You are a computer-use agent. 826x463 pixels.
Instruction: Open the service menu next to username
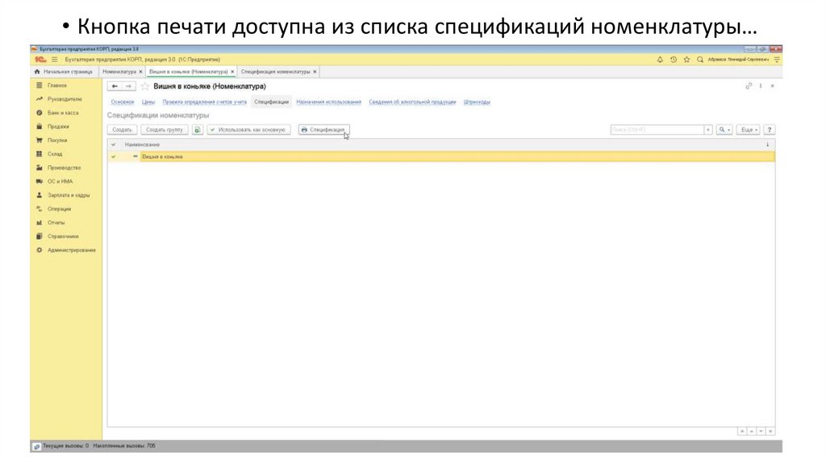777,60
